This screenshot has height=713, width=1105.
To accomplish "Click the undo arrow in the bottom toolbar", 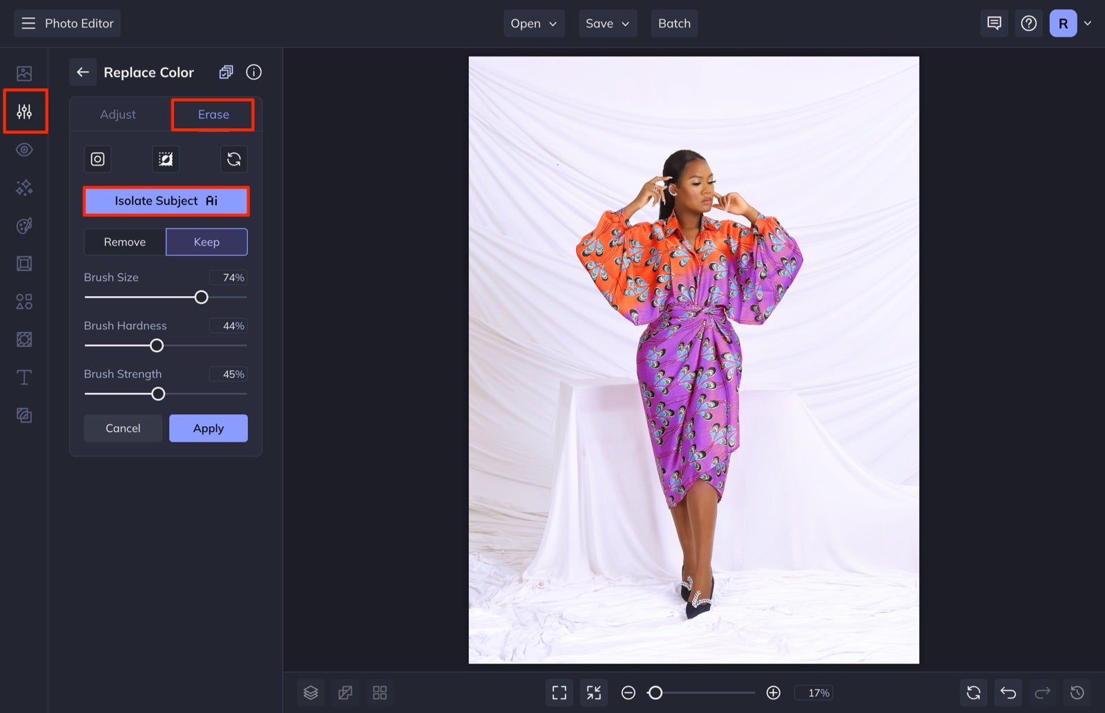I will 1008,692.
